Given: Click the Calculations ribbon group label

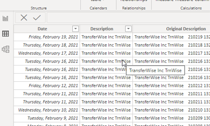Looking at the screenshot, I should [191, 8].
